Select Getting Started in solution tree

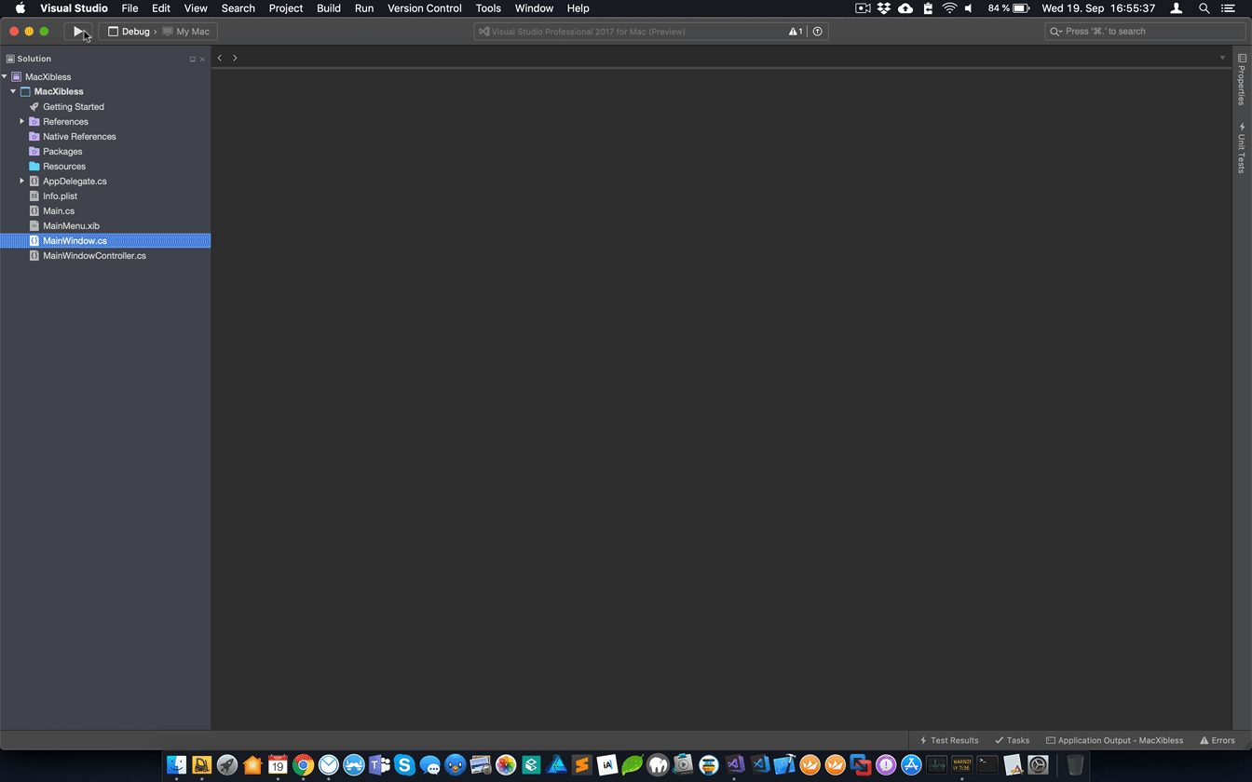[x=74, y=107]
